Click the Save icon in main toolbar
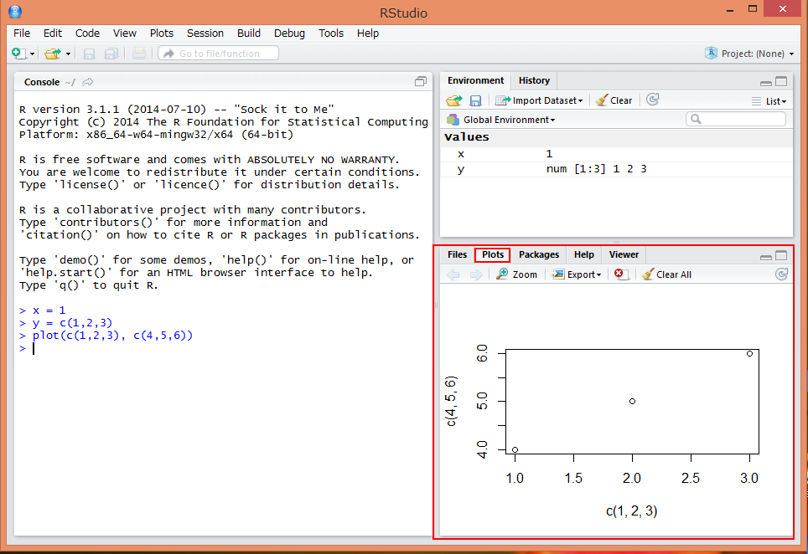The image size is (808, 554). click(x=89, y=54)
